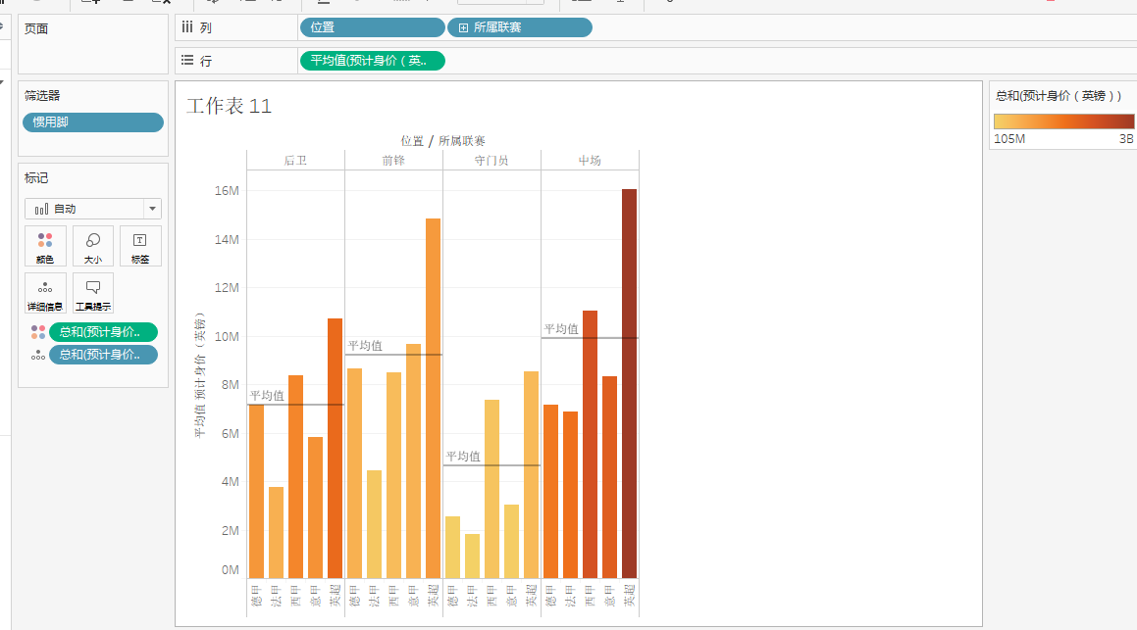Select the 法甲 bar in the 守门员 pane

pyautogui.click(x=472, y=557)
